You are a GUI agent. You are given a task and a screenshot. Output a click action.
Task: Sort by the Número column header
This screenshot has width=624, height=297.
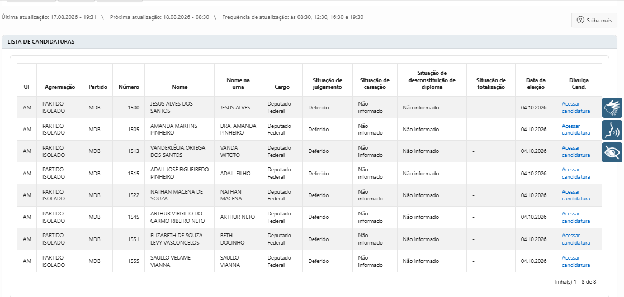coord(129,87)
